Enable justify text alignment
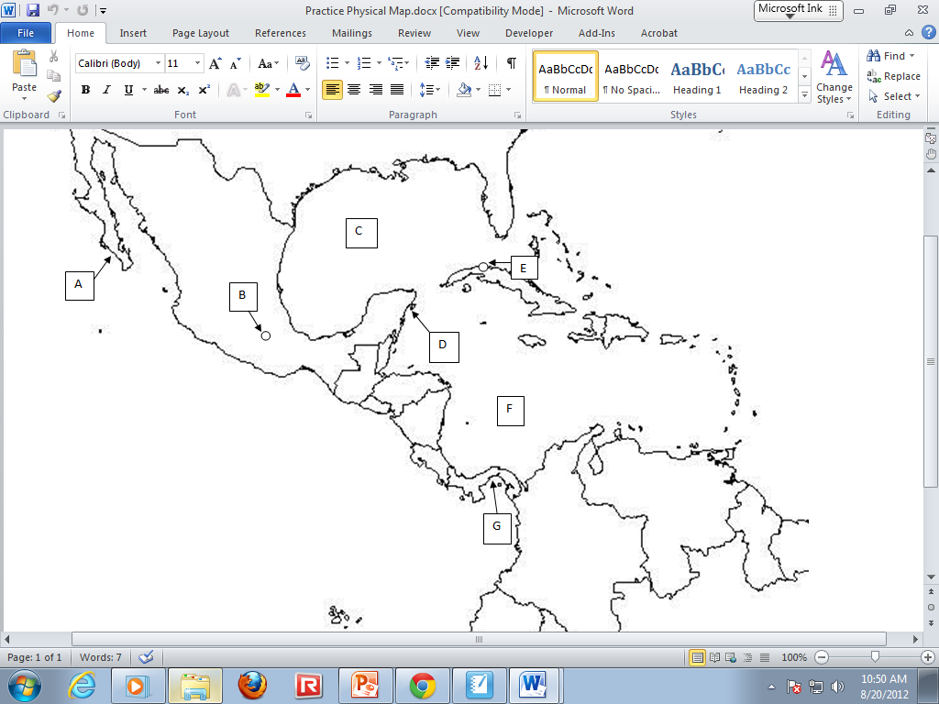The height and width of the screenshot is (704, 939). point(397,90)
